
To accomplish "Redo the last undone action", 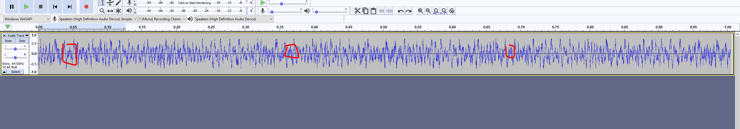I will click(x=408, y=11).
